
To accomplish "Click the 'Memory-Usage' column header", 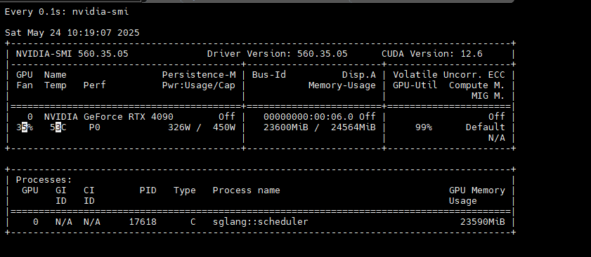I will click(x=342, y=85).
